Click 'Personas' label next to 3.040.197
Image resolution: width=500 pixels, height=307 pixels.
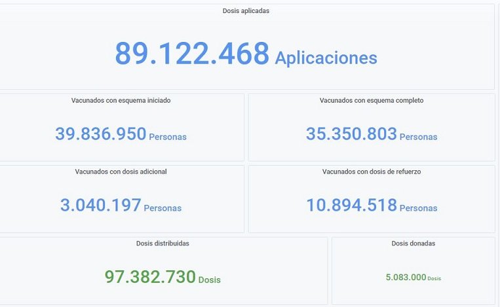pos(163,208)
